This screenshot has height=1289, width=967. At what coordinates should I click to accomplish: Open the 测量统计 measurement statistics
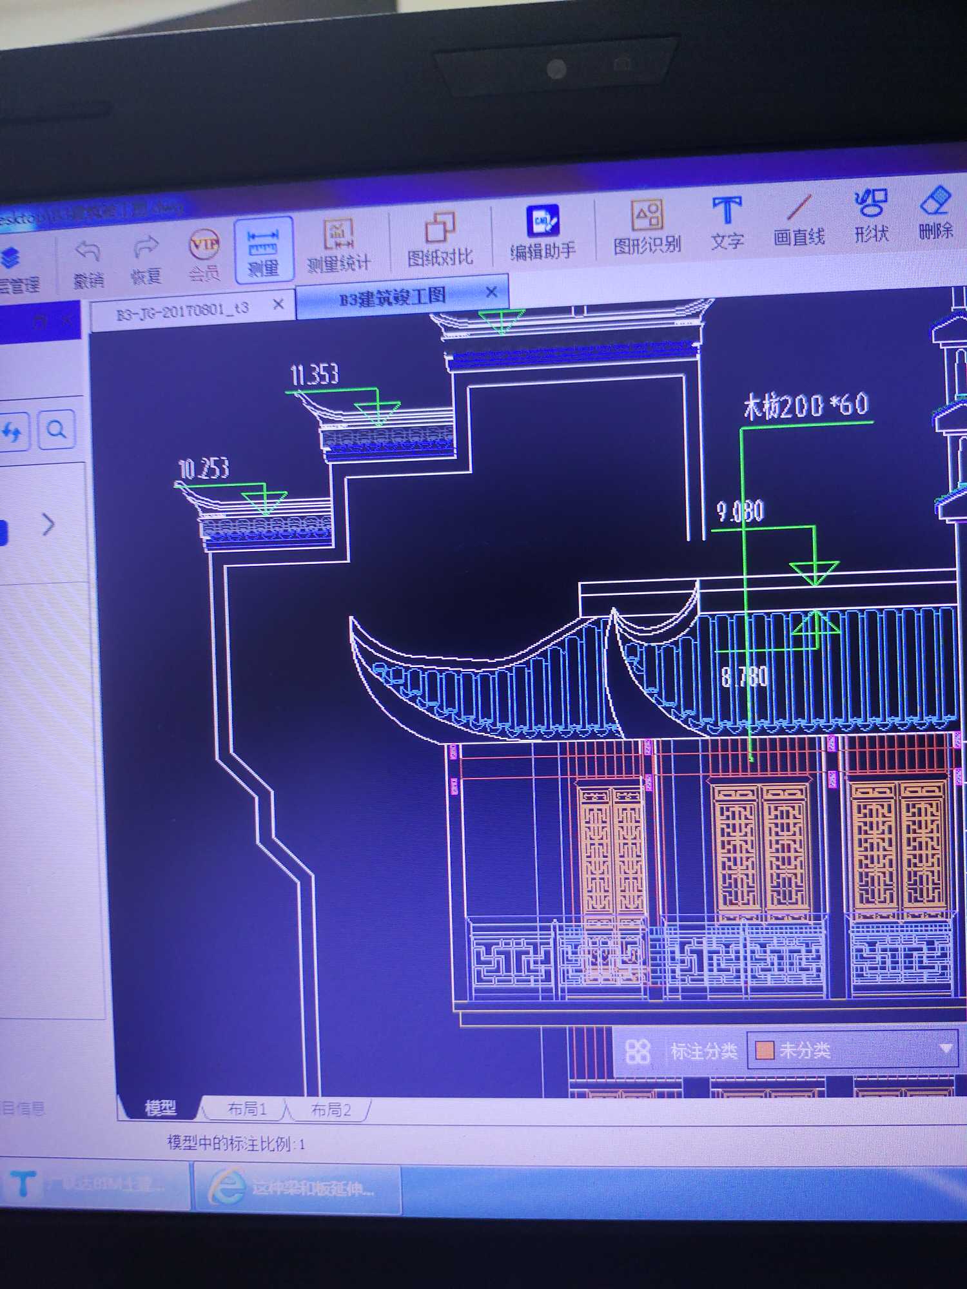(x=338, y=246)
